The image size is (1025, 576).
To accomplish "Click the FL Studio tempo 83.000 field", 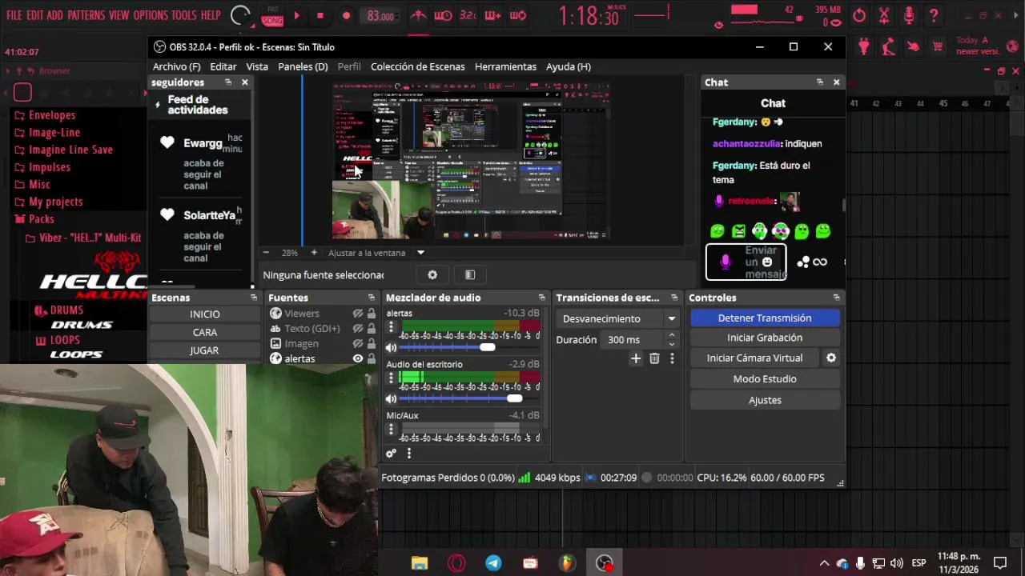I will [x=380, y=16].
